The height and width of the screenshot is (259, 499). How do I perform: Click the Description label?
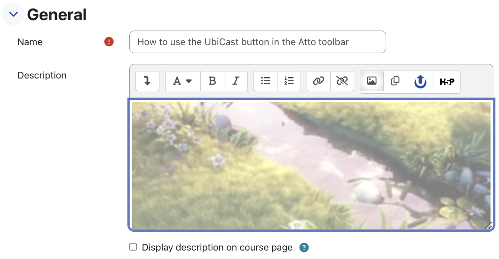pyautogui.click(x=42, y=75)
